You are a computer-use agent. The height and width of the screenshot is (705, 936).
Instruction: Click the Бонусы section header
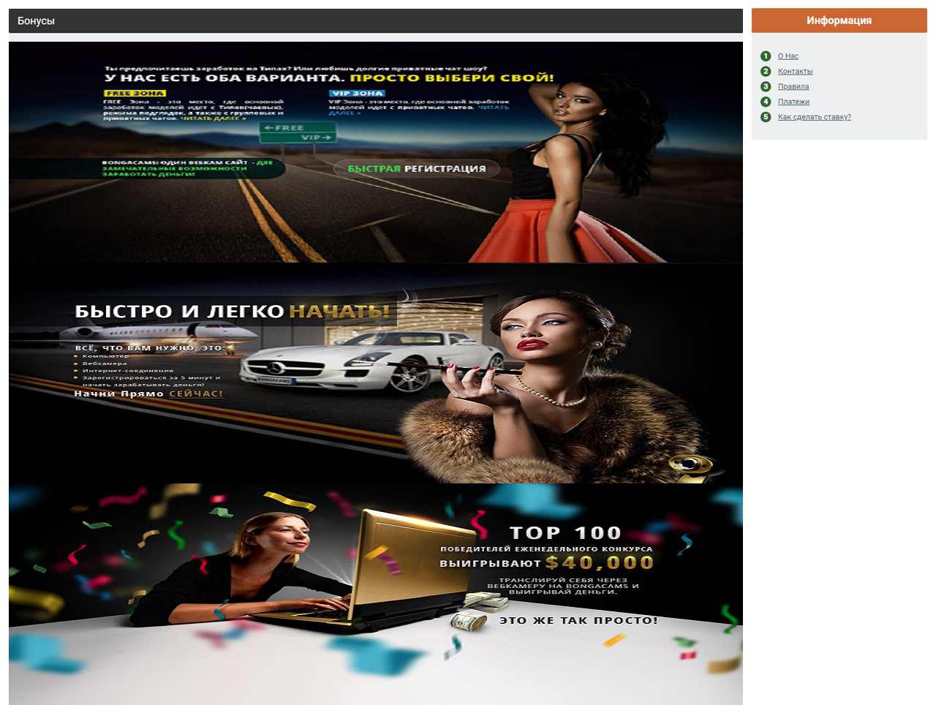375,21
